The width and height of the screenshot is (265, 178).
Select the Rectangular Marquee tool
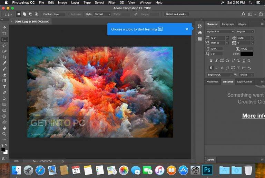point(4,39)
